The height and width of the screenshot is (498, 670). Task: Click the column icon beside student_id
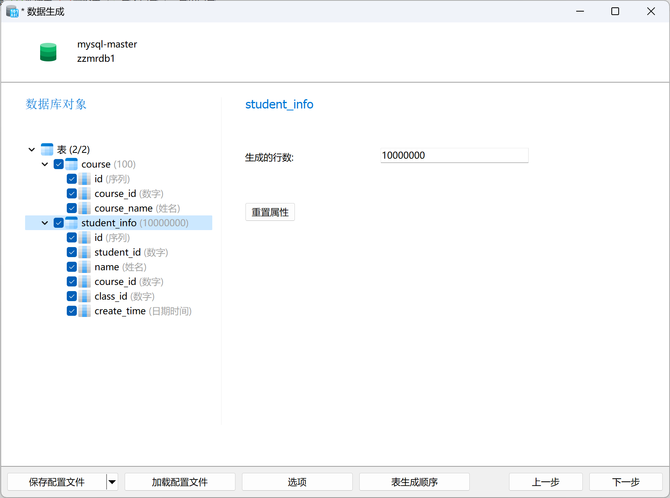pos(85,252)
